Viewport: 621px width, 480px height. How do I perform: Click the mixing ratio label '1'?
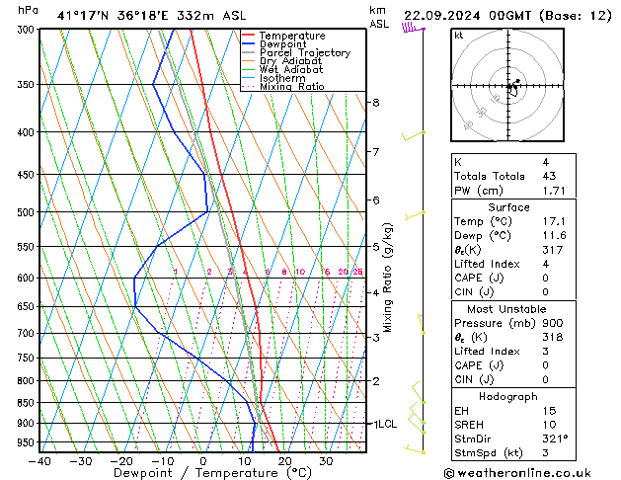176,272
